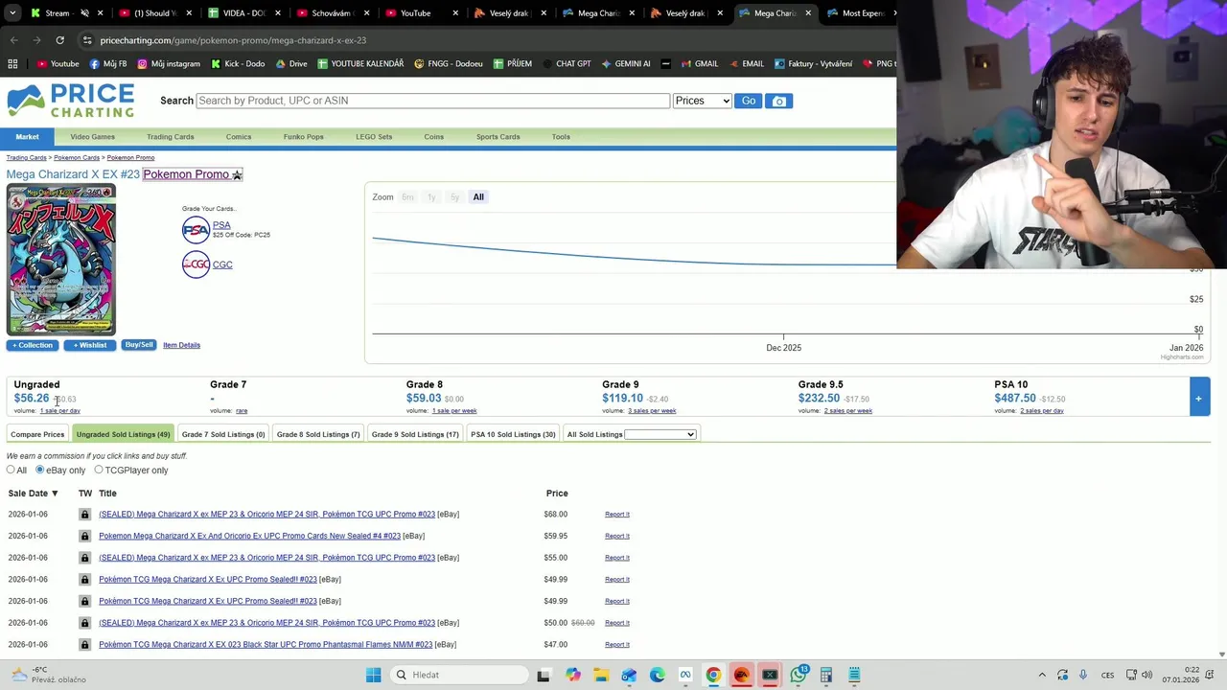Open WhatsApp from taskbar
1227x690 pixels.
pyautogui.click(x=799, y=675)
